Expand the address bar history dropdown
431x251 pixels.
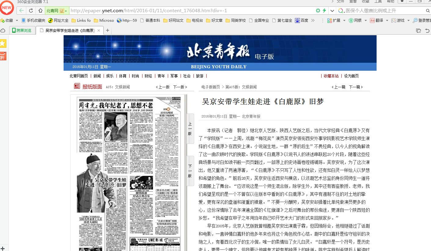(x=332, y=11)
